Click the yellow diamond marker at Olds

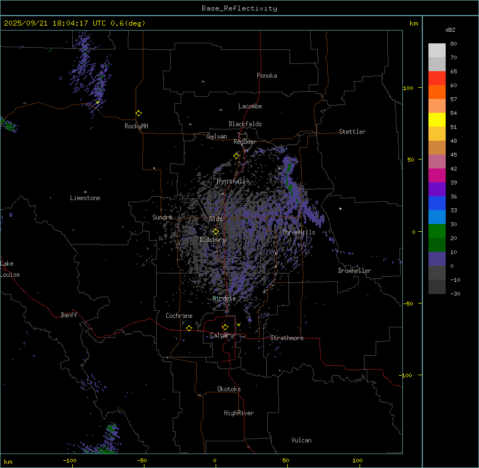216,231
